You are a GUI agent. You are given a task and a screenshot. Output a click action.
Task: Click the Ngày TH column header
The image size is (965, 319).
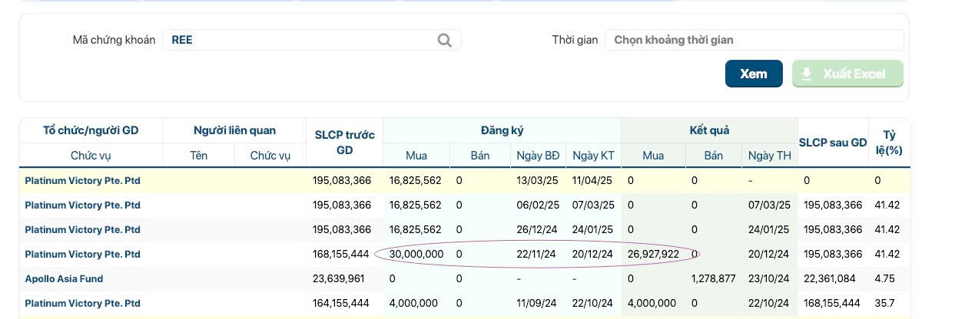point(769,156)
